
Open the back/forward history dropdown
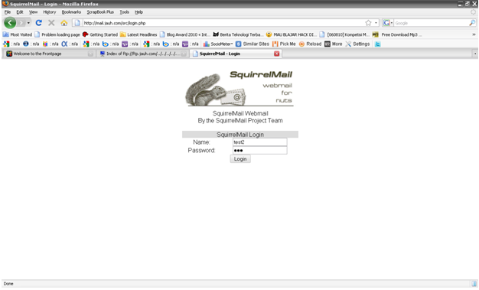28,23
